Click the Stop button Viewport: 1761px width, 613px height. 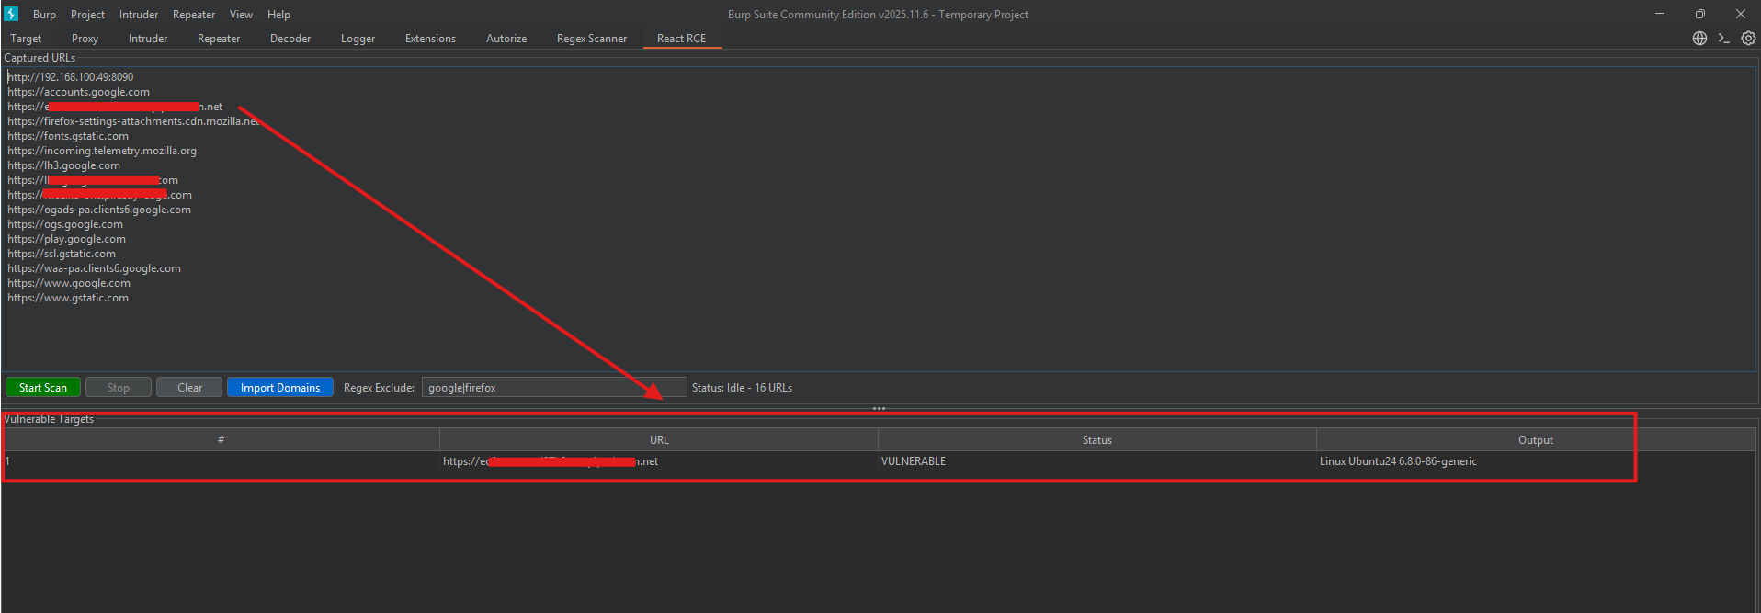(119, 388)
